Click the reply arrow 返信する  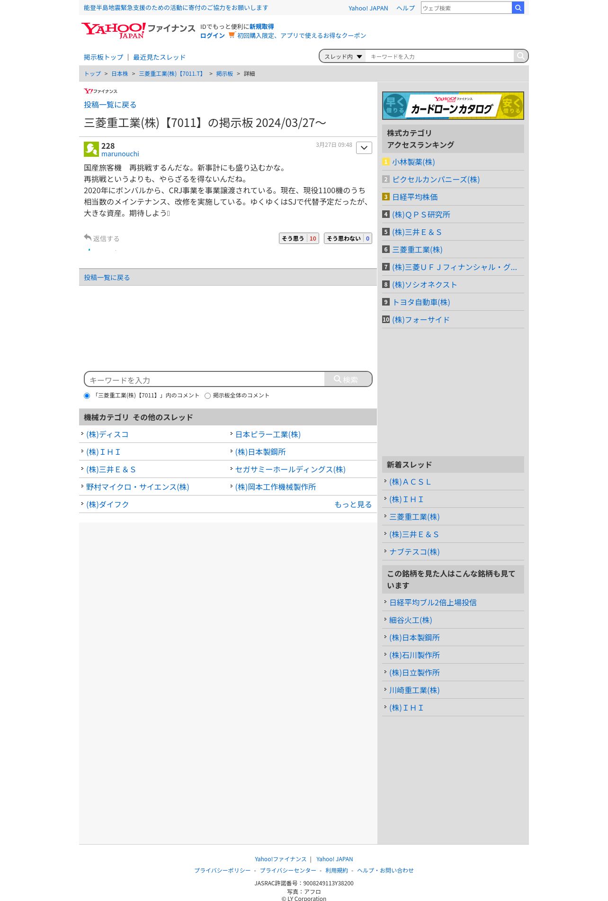pyautogui.click(x=101, y=238)
